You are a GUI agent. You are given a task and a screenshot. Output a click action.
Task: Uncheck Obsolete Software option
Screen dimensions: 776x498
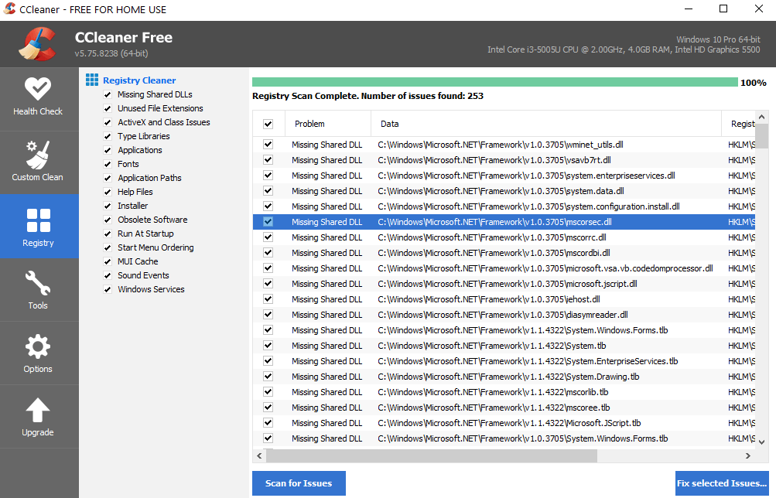[108, 220]
